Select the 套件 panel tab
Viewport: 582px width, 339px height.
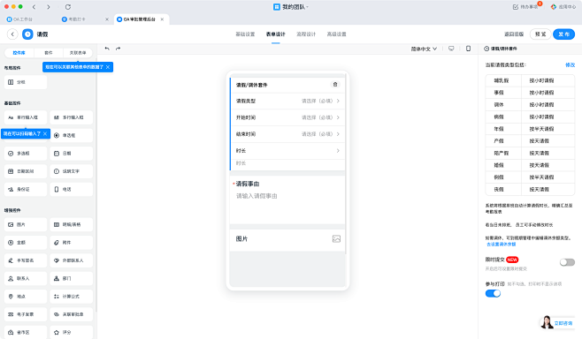point(49,53)
